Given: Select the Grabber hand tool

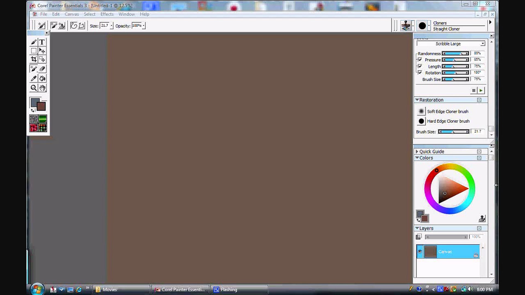Looking at the screenshot, I should 42,88.
